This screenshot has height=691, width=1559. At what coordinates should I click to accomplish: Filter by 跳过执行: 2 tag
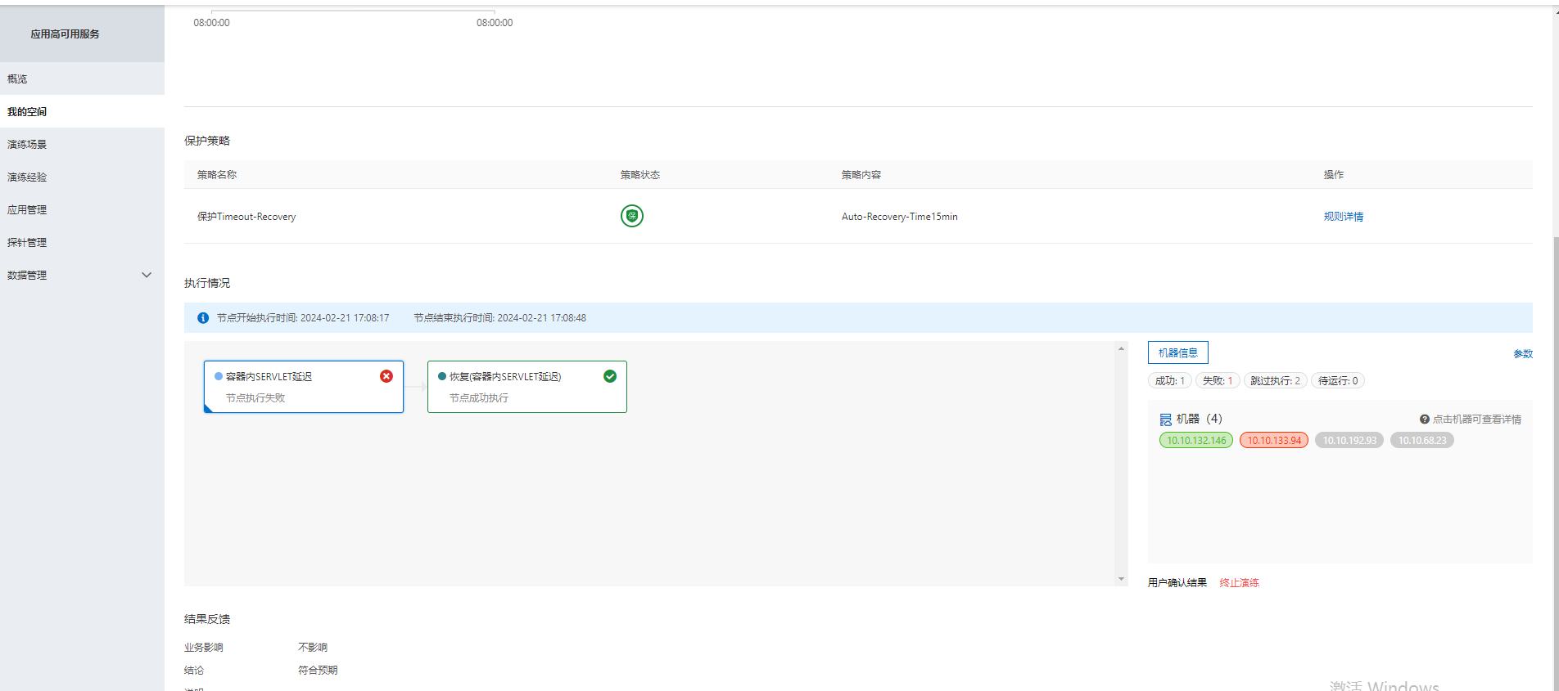pyautogui.click(x=1276, y=381)
